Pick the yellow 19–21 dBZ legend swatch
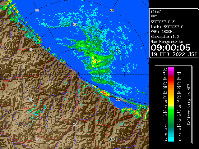This screenshot has width=199, height=149. click(171, 102)
